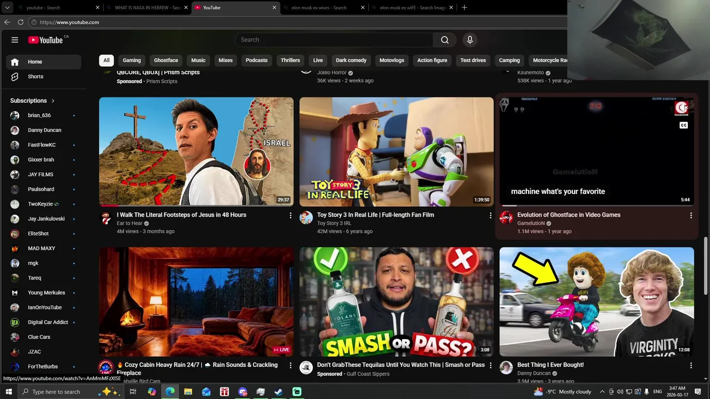Close the active YouTube browser tab
The width and height of the screenshot is (710, 399).
point(274,8)
